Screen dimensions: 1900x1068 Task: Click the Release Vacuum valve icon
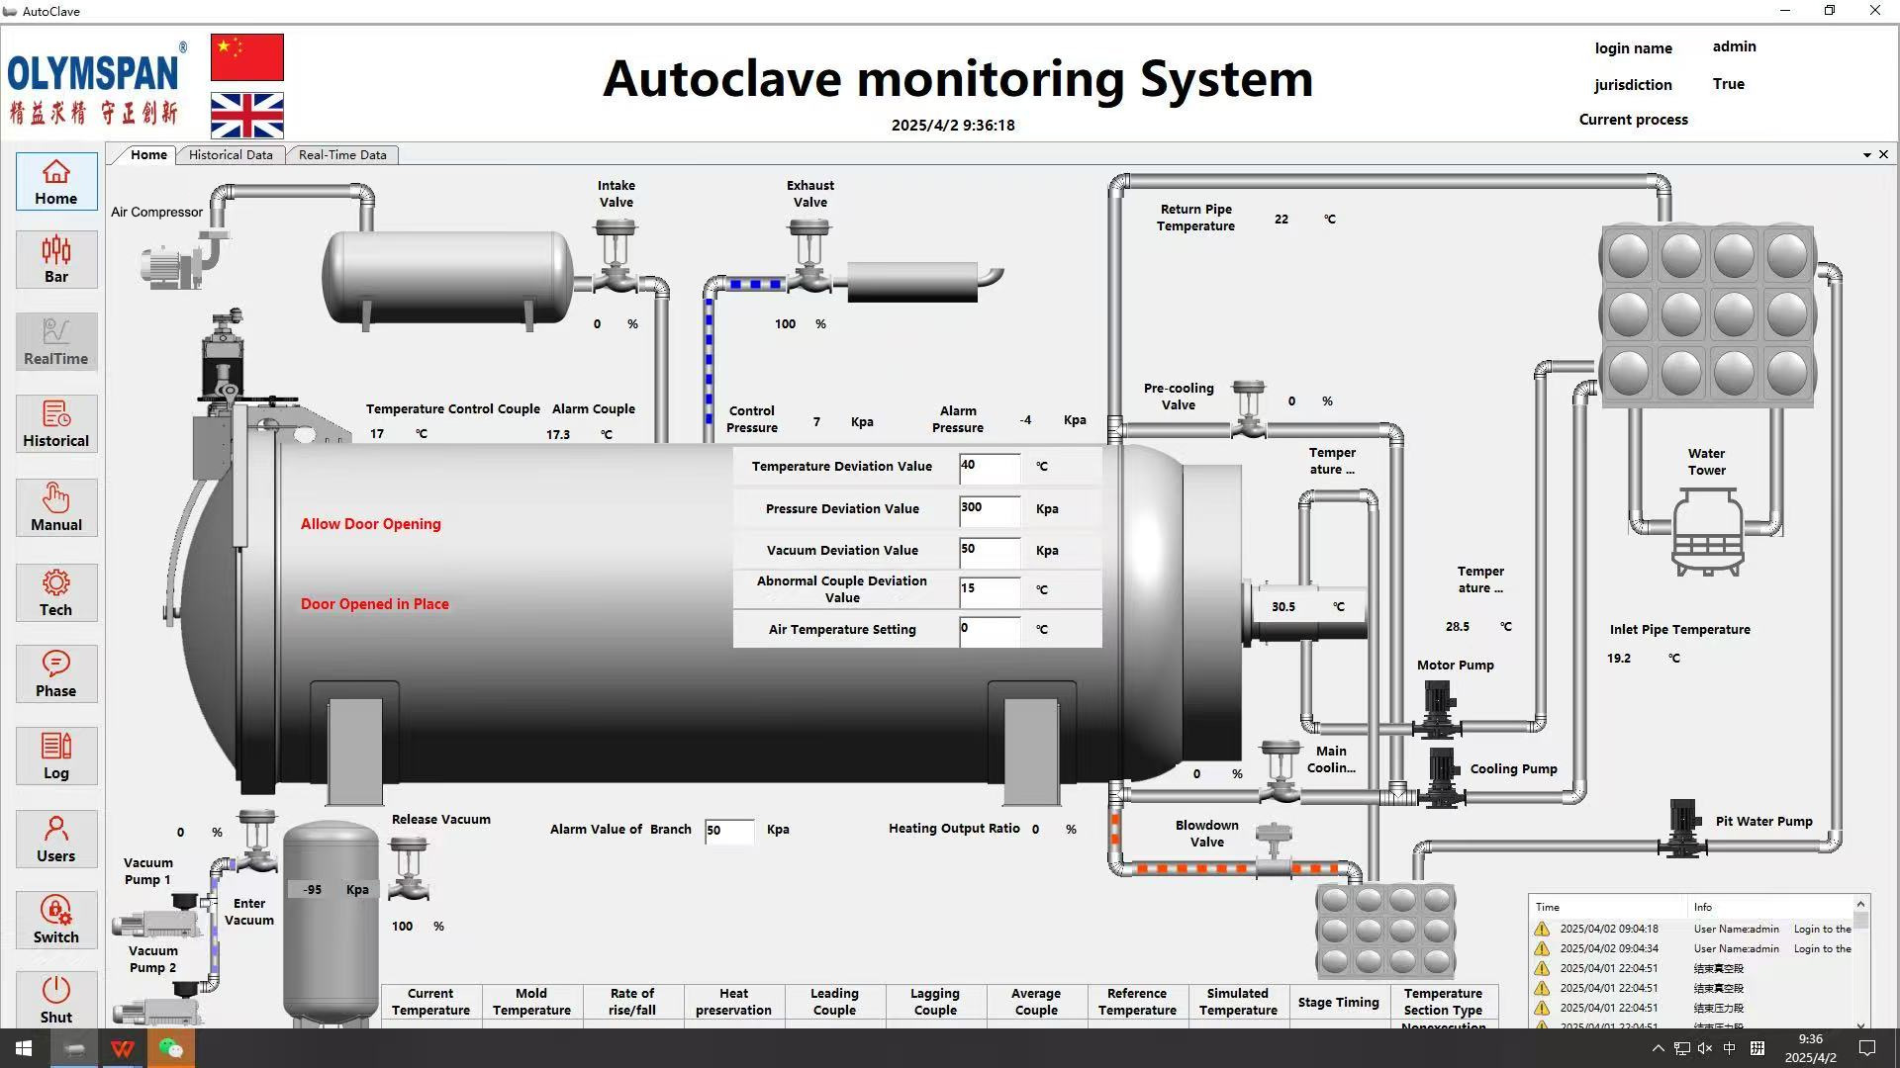point(409,868)
